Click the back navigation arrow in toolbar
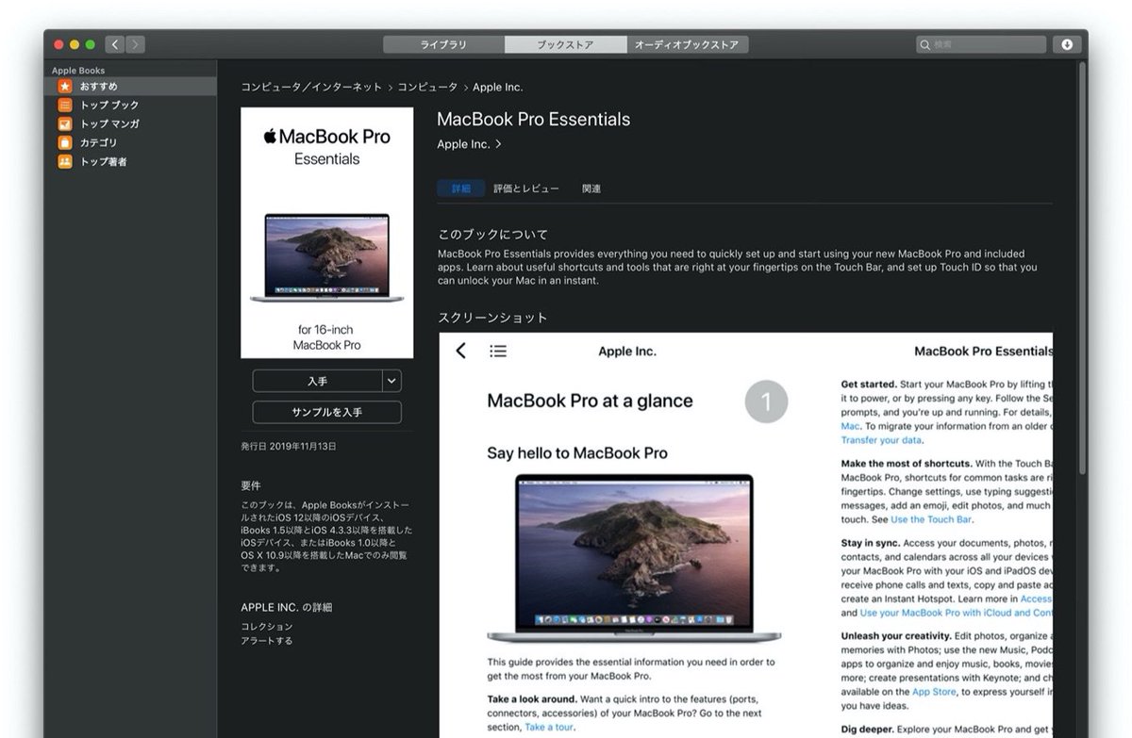 point(115,44)
